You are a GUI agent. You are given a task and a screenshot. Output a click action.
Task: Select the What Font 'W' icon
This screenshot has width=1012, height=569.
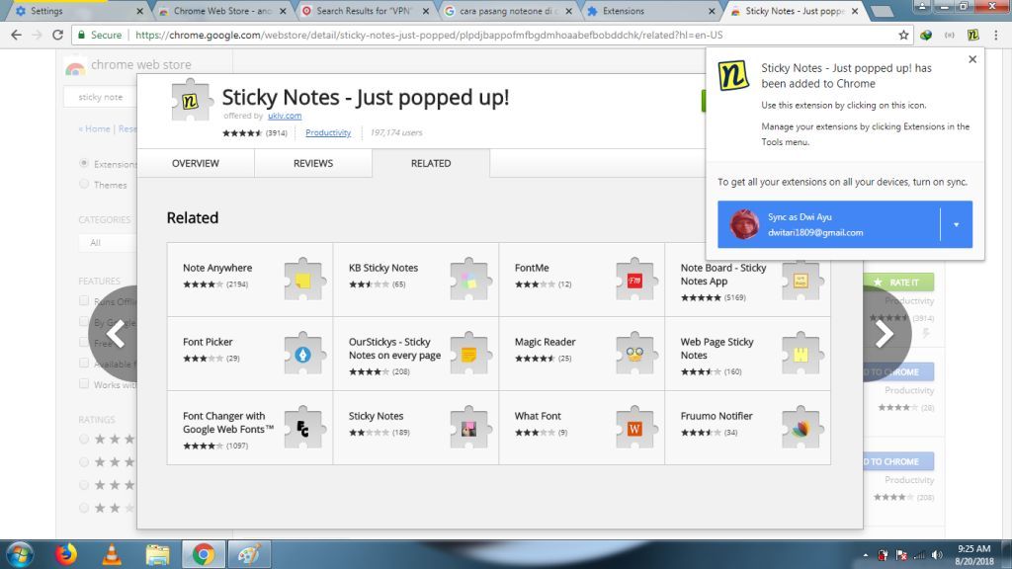point(636,428)
